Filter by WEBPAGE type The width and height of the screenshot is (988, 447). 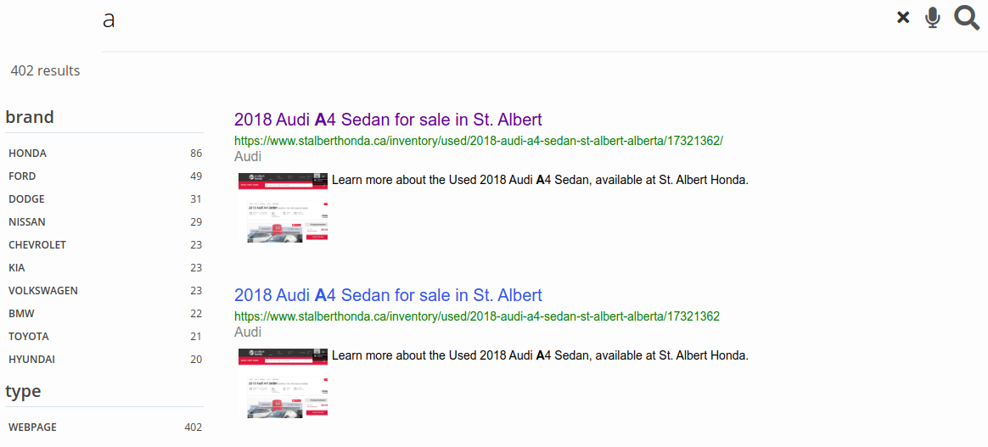click(x=32, y=427)
